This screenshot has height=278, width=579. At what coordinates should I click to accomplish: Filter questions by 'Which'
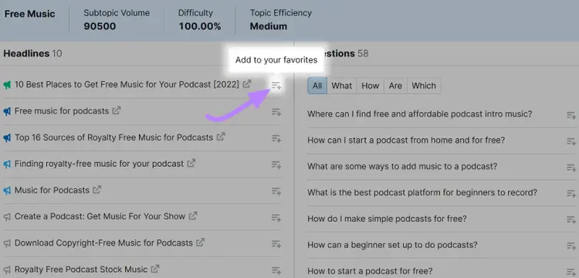[x=424, y=86]
